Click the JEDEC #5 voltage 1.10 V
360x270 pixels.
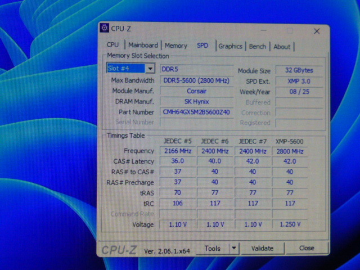pyautogui.click(x=178, y=224)
